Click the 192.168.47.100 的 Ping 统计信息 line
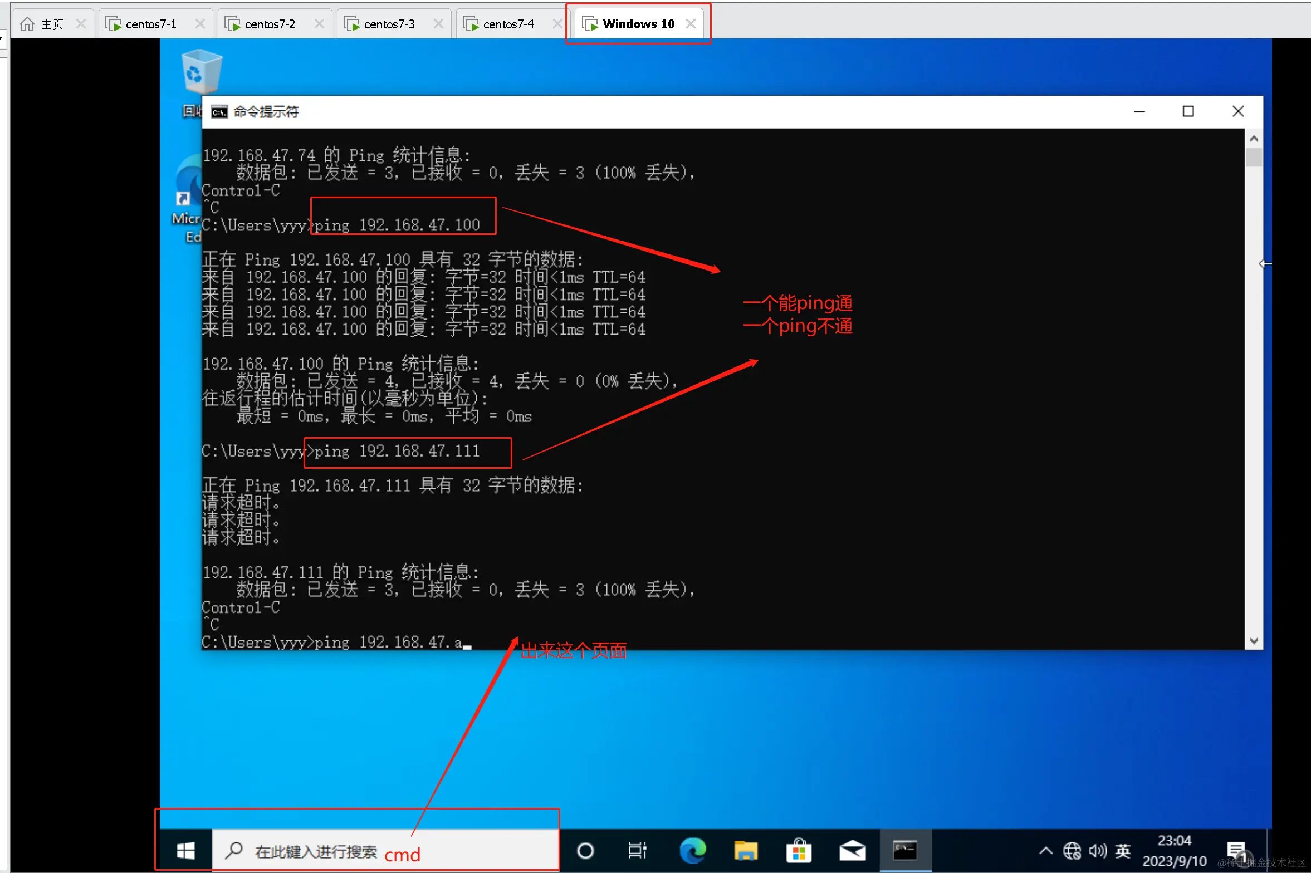The width and height of the screenshot is (1311, 873). pos(341,364)
